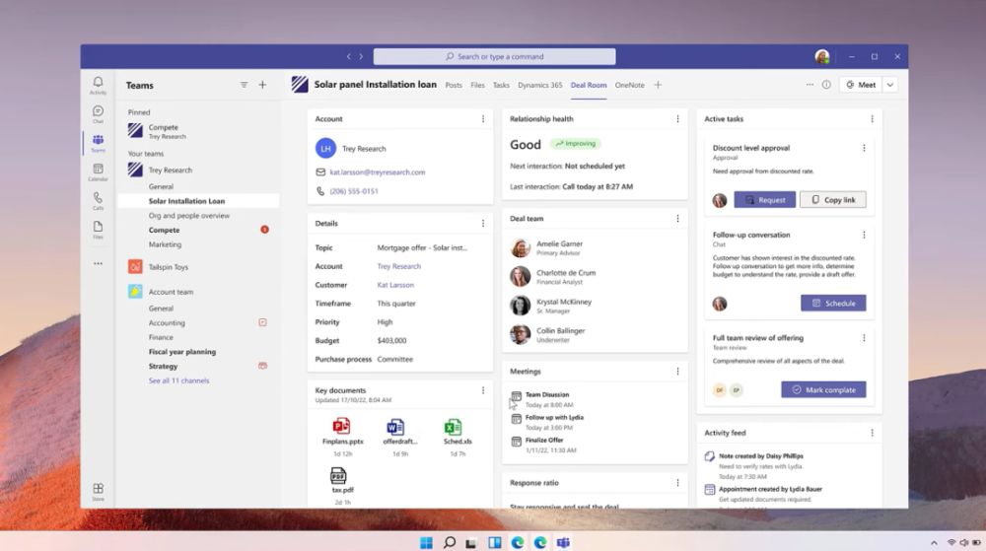The width and height of the screenshot is (986, 551).
Task: Click the search or type a command box
Action: [x=494, y=57]
